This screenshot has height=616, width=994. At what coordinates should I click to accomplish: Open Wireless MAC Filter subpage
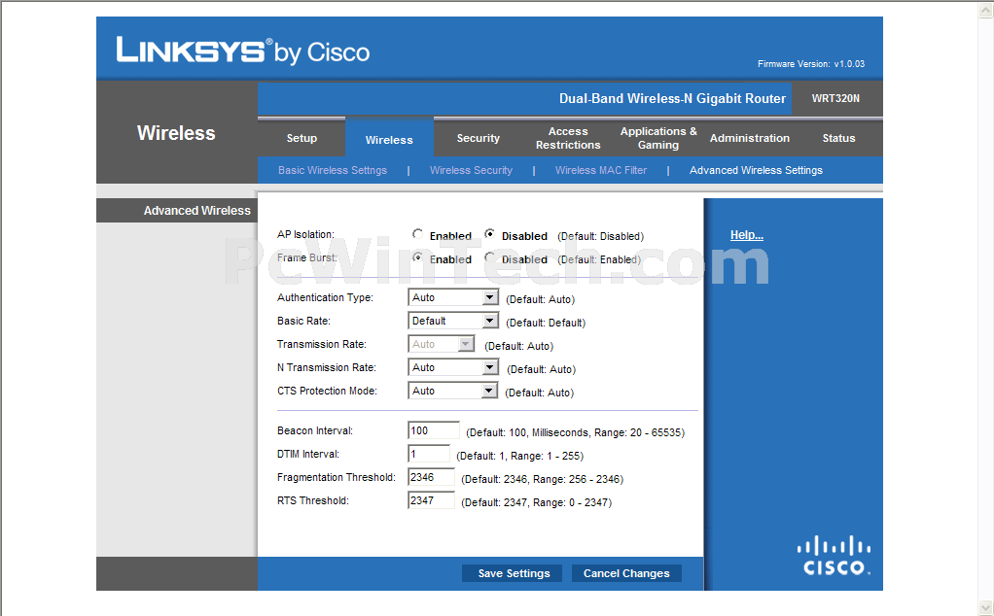click(x=601, y=170)
